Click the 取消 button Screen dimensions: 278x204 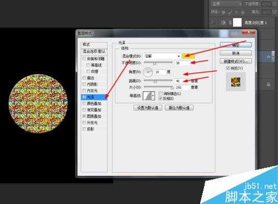coord(236,53)
